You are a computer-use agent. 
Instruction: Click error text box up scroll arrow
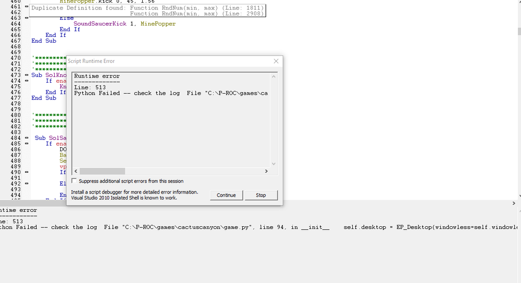pos(274,76)
